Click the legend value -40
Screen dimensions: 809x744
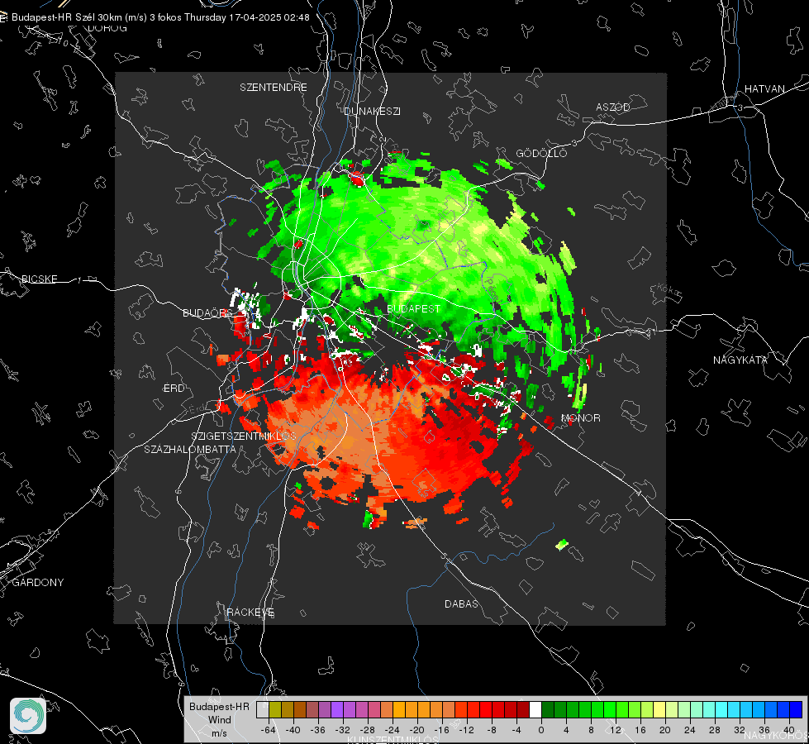tap(293, 730)
